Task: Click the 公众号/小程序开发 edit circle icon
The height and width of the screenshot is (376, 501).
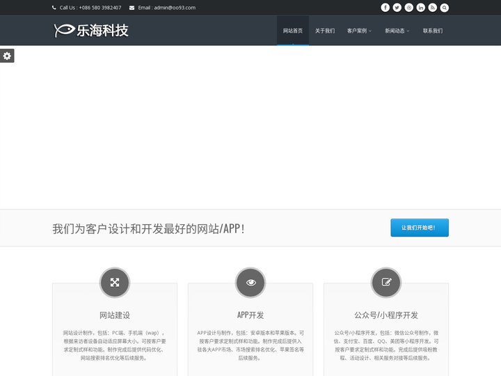Action: [x=386, y=283]
